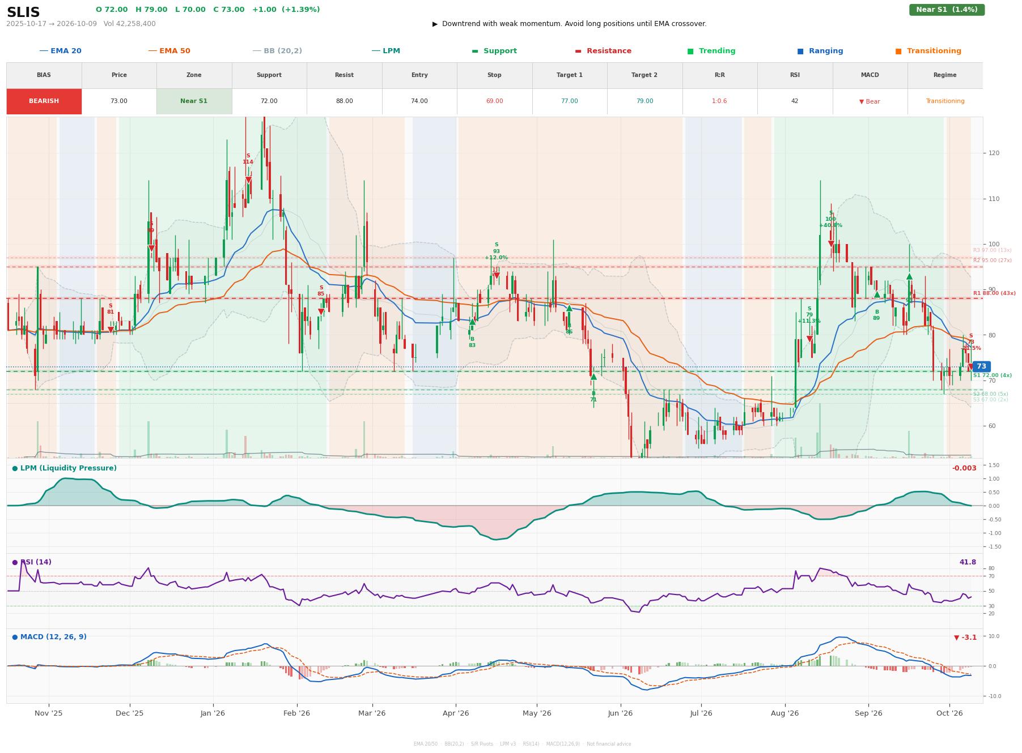Click the BIAS column header
The width and height of the screenshot is (1022, 753).
tap(44, 75)
